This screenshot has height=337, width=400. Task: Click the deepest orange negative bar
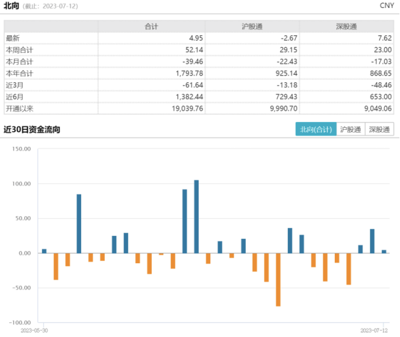278,279
